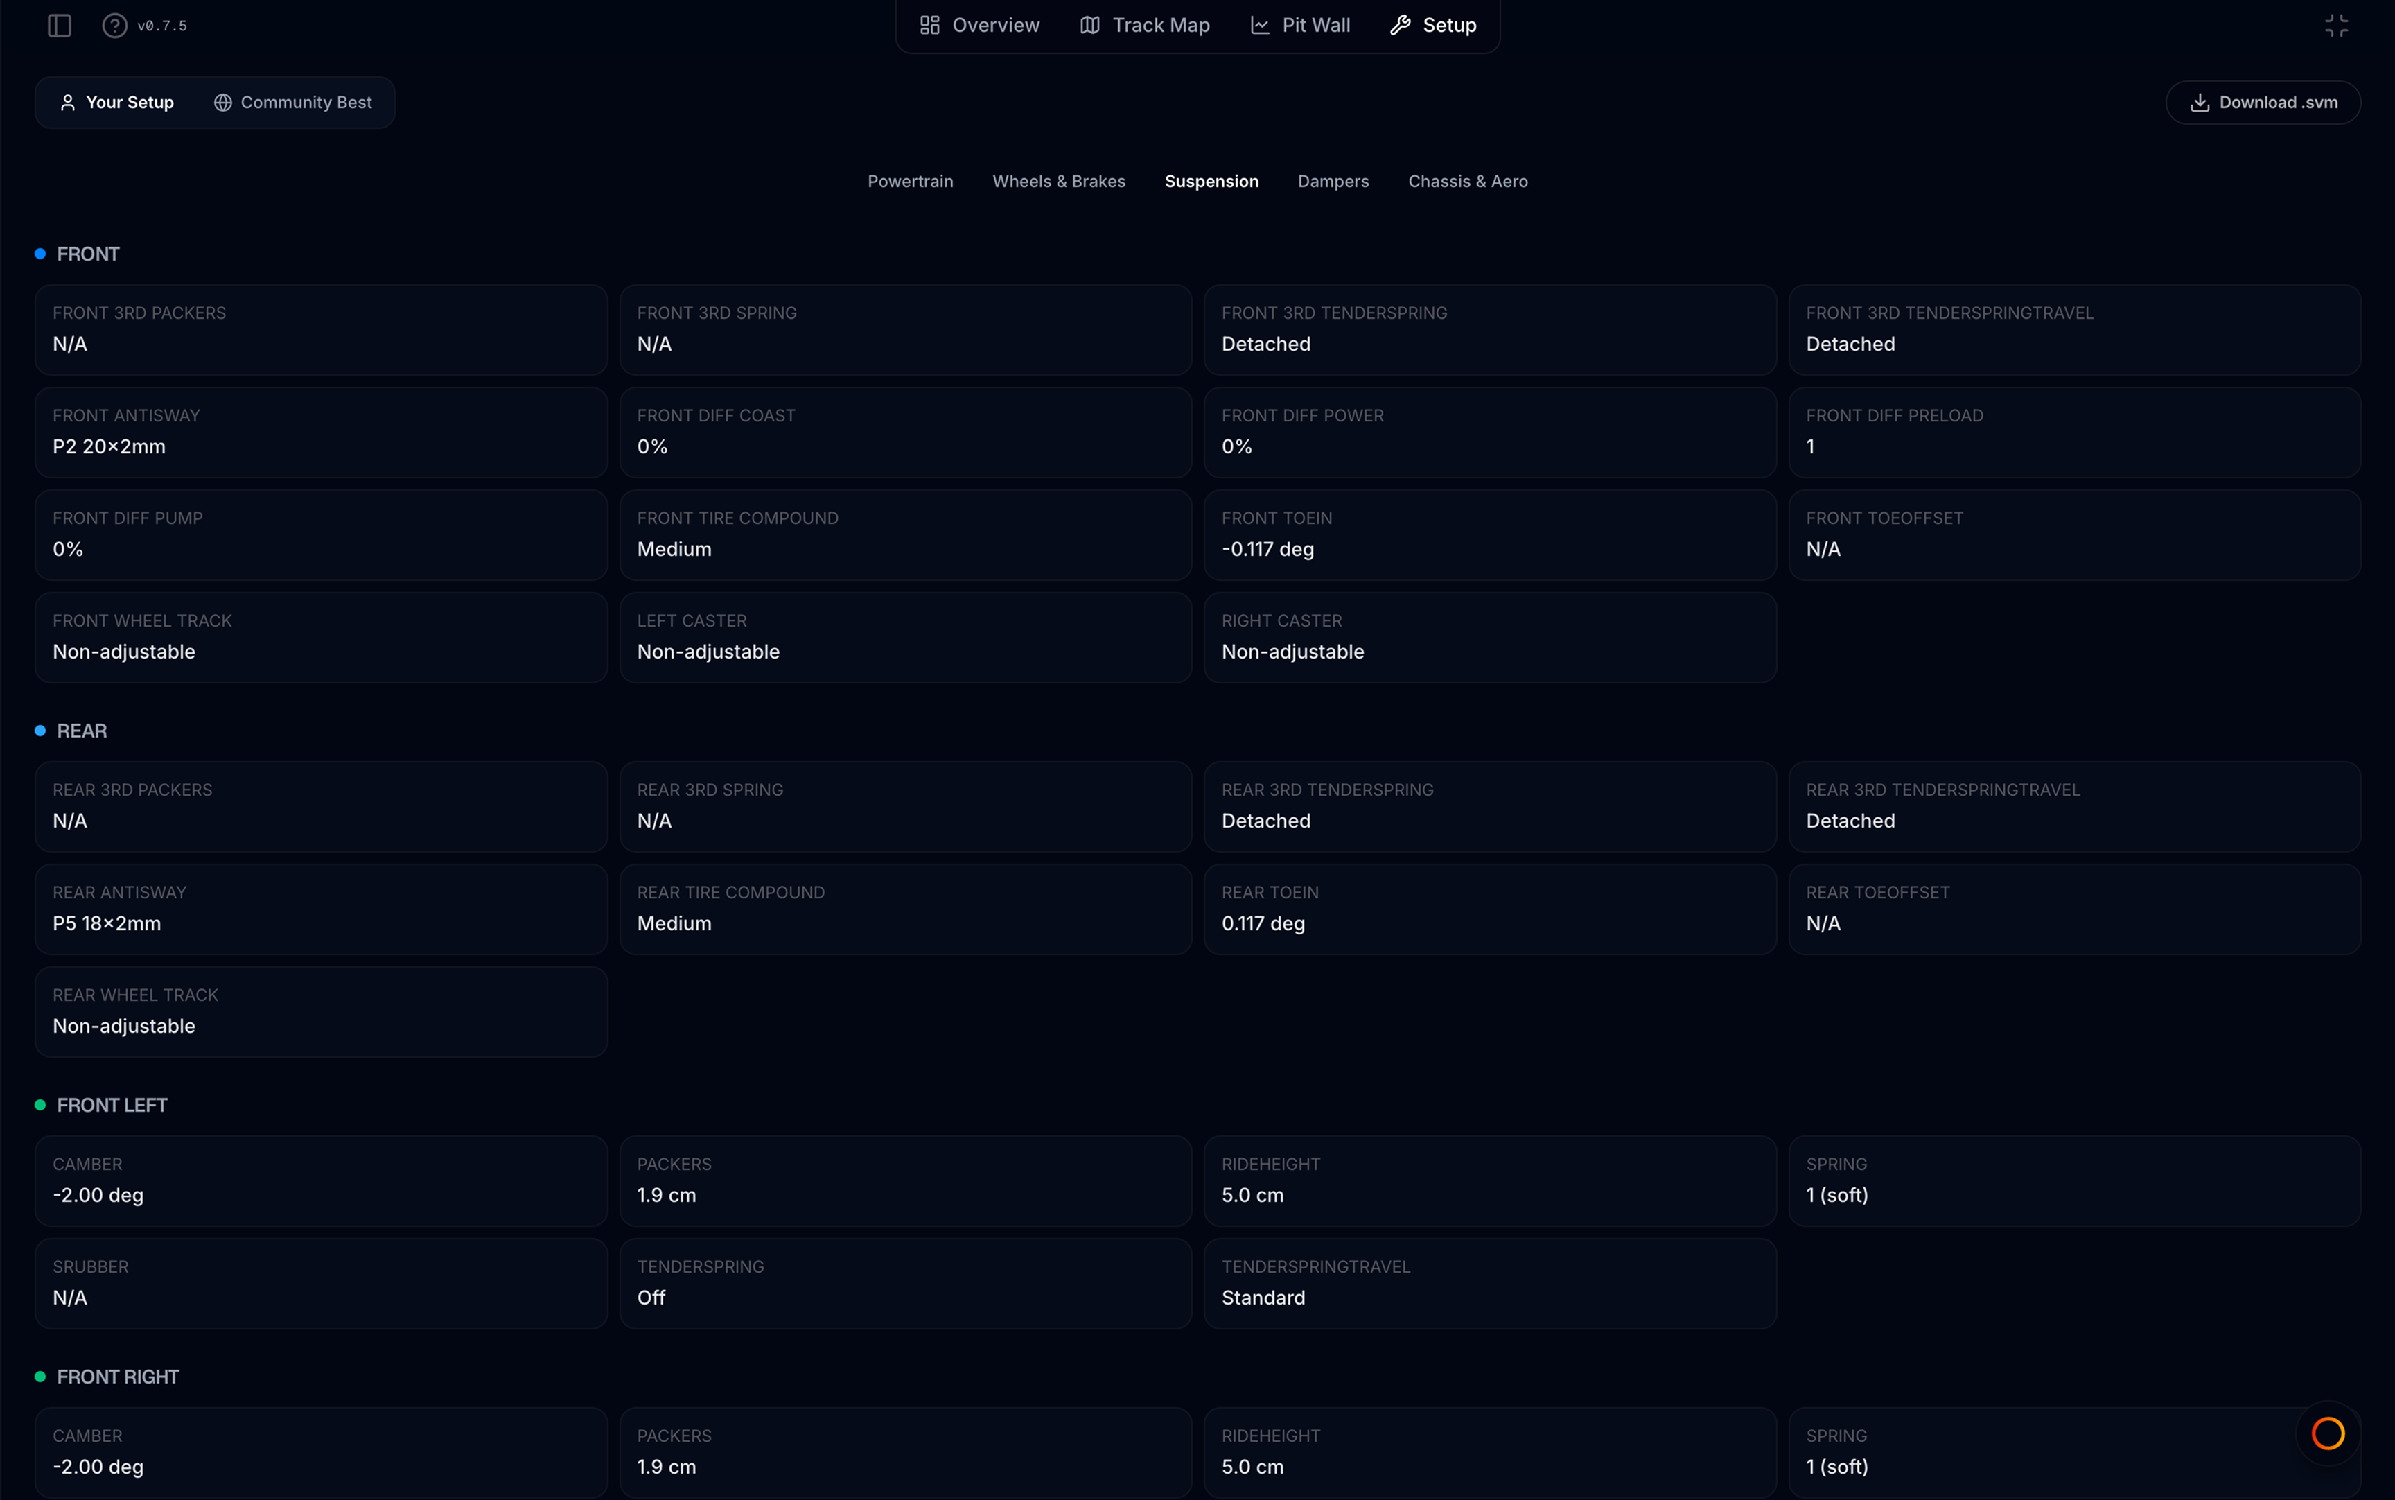Click the Rear Toeoffset card
The image size is (2395, 1500).
coord(2075,909)
